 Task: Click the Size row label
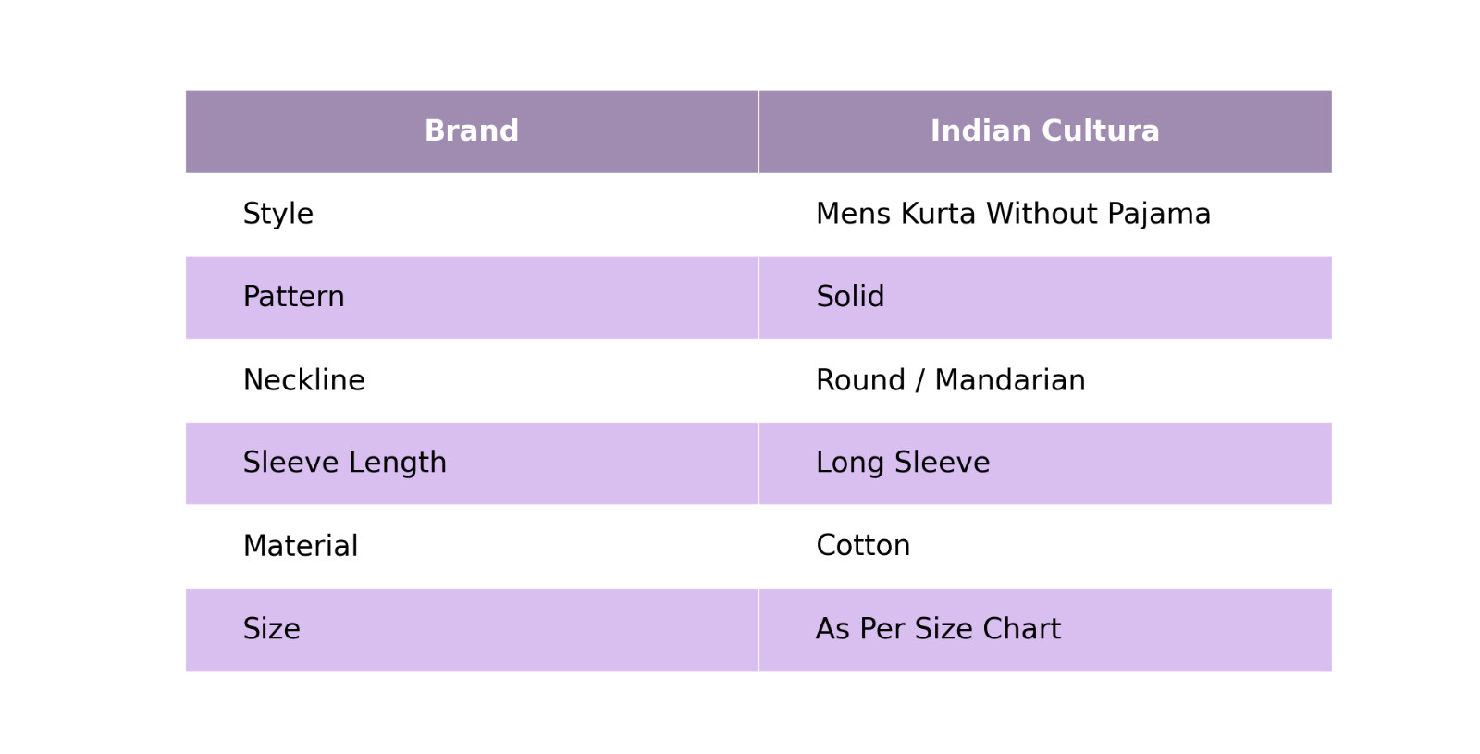[x=271, y=629]
